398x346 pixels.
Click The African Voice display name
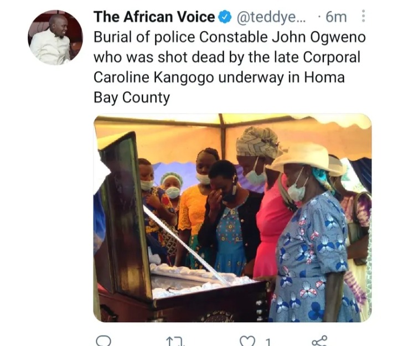154,17
